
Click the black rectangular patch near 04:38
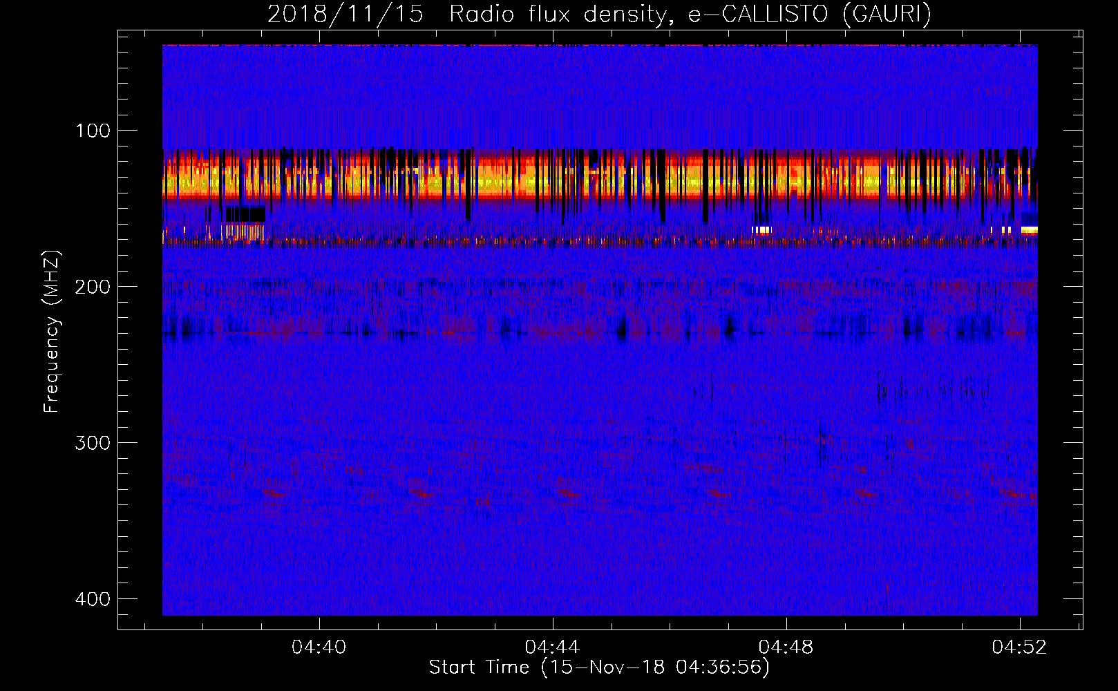coord(245,214)
